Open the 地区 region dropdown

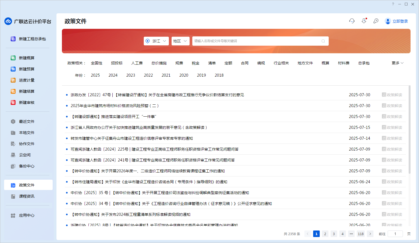click(x=180, y=41)
